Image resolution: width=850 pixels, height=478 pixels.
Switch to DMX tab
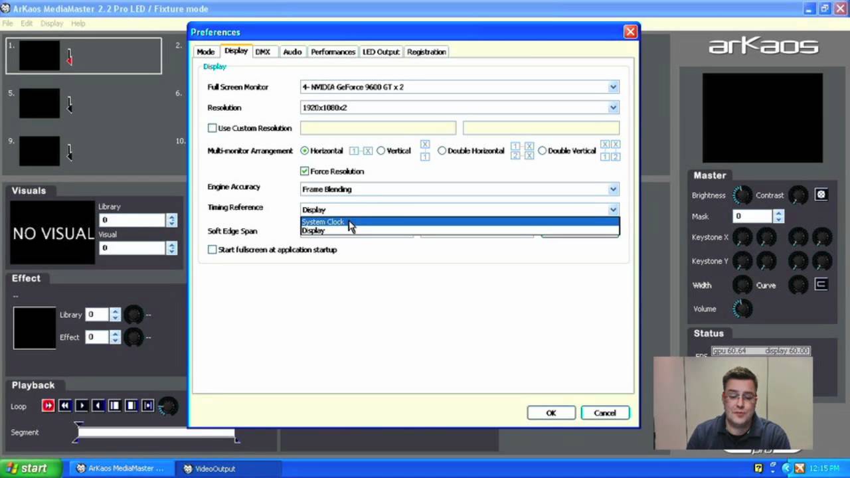[262, 52]
